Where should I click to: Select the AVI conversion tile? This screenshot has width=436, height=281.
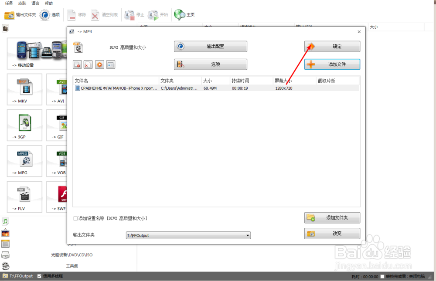(57, 89)
